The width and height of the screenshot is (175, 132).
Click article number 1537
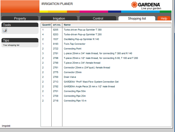[56, 39]
